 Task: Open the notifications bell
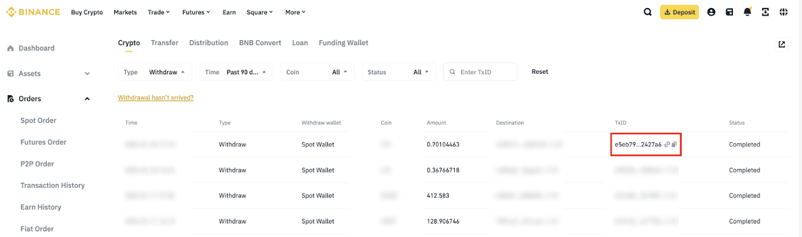(747, 12)
